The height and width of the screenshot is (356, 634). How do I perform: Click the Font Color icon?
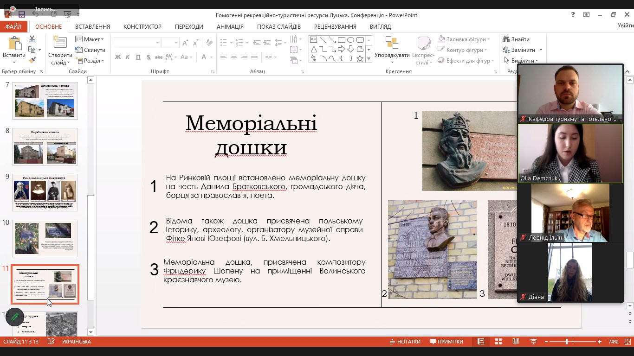pyautogui.click(x=204, y=57)
